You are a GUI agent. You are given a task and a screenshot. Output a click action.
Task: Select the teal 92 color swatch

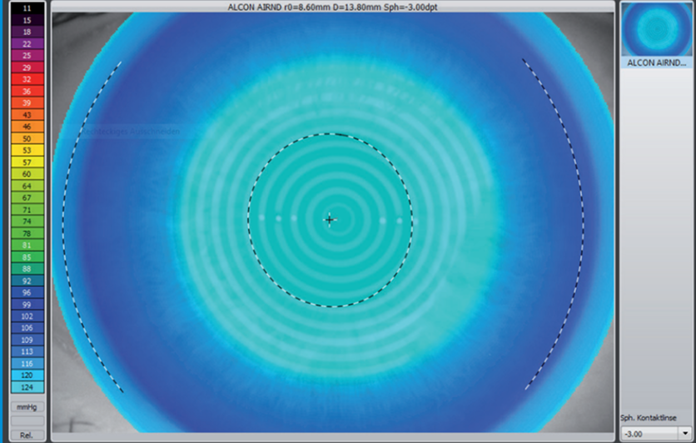27,281
